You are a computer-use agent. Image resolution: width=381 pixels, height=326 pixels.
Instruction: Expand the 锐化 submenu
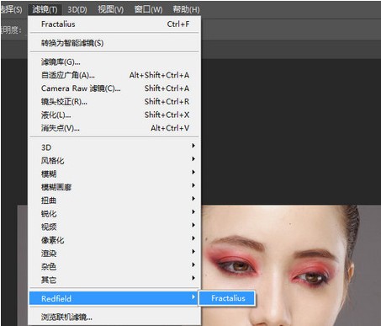pos(114,213)
